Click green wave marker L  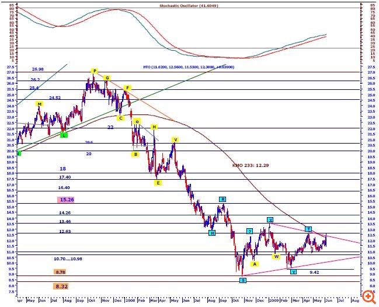pyautogui.click(x=64, y=135)
